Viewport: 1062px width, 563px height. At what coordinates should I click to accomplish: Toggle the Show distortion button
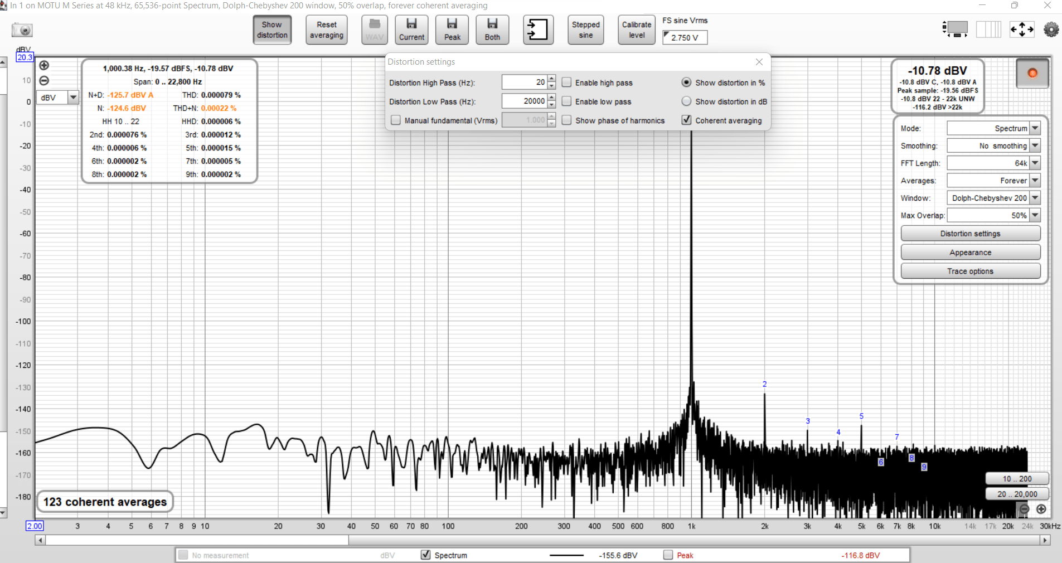(272, 30)
